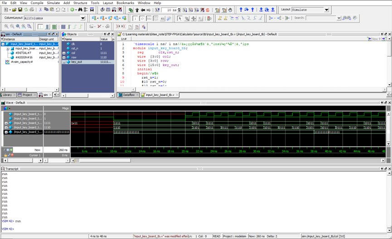Click the Zoom Out magnifier icon
Viewport: 392px width, 239px height.
click(x=12, y=26)
